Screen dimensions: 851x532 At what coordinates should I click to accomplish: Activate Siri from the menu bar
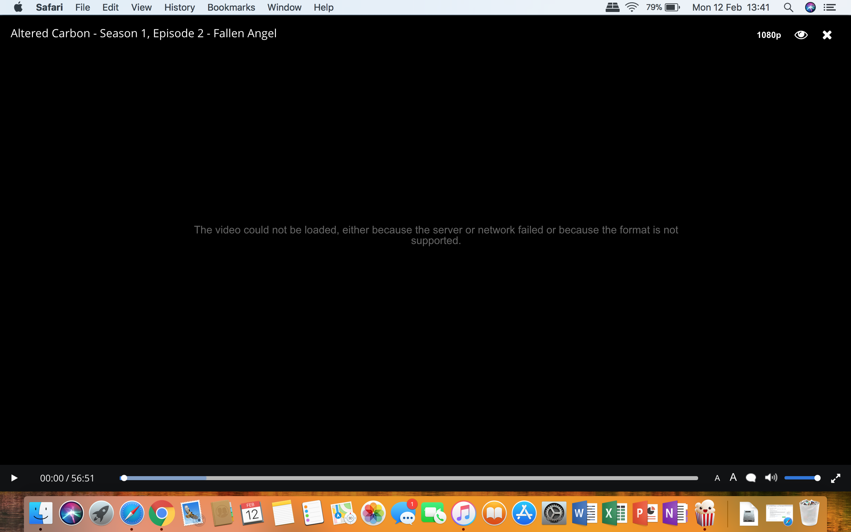pos(811,7)
